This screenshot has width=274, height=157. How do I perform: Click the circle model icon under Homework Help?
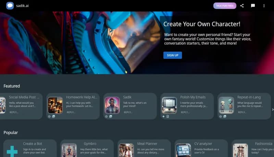(x=49, y=117)
